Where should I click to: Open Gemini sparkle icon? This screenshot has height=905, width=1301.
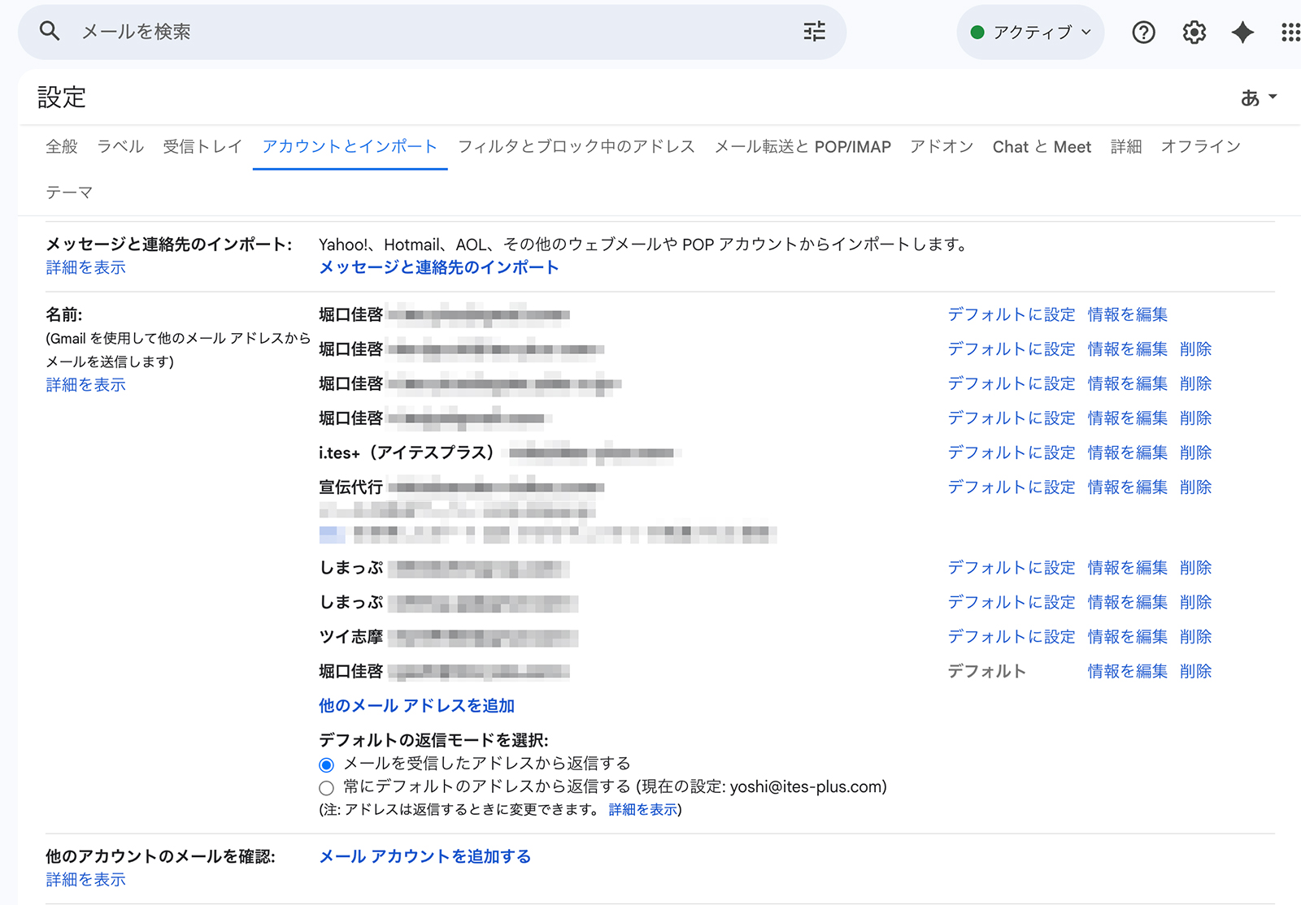click(x=1242, y=32)
